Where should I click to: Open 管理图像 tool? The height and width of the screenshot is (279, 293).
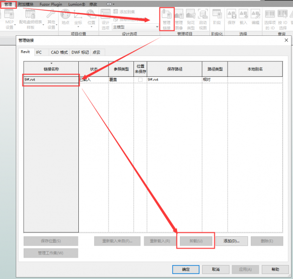point(179,20)
